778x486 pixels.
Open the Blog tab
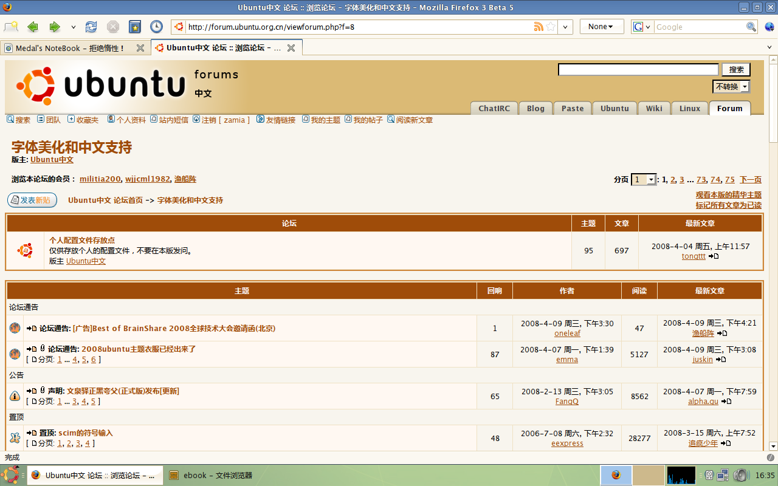click(535, 108)
